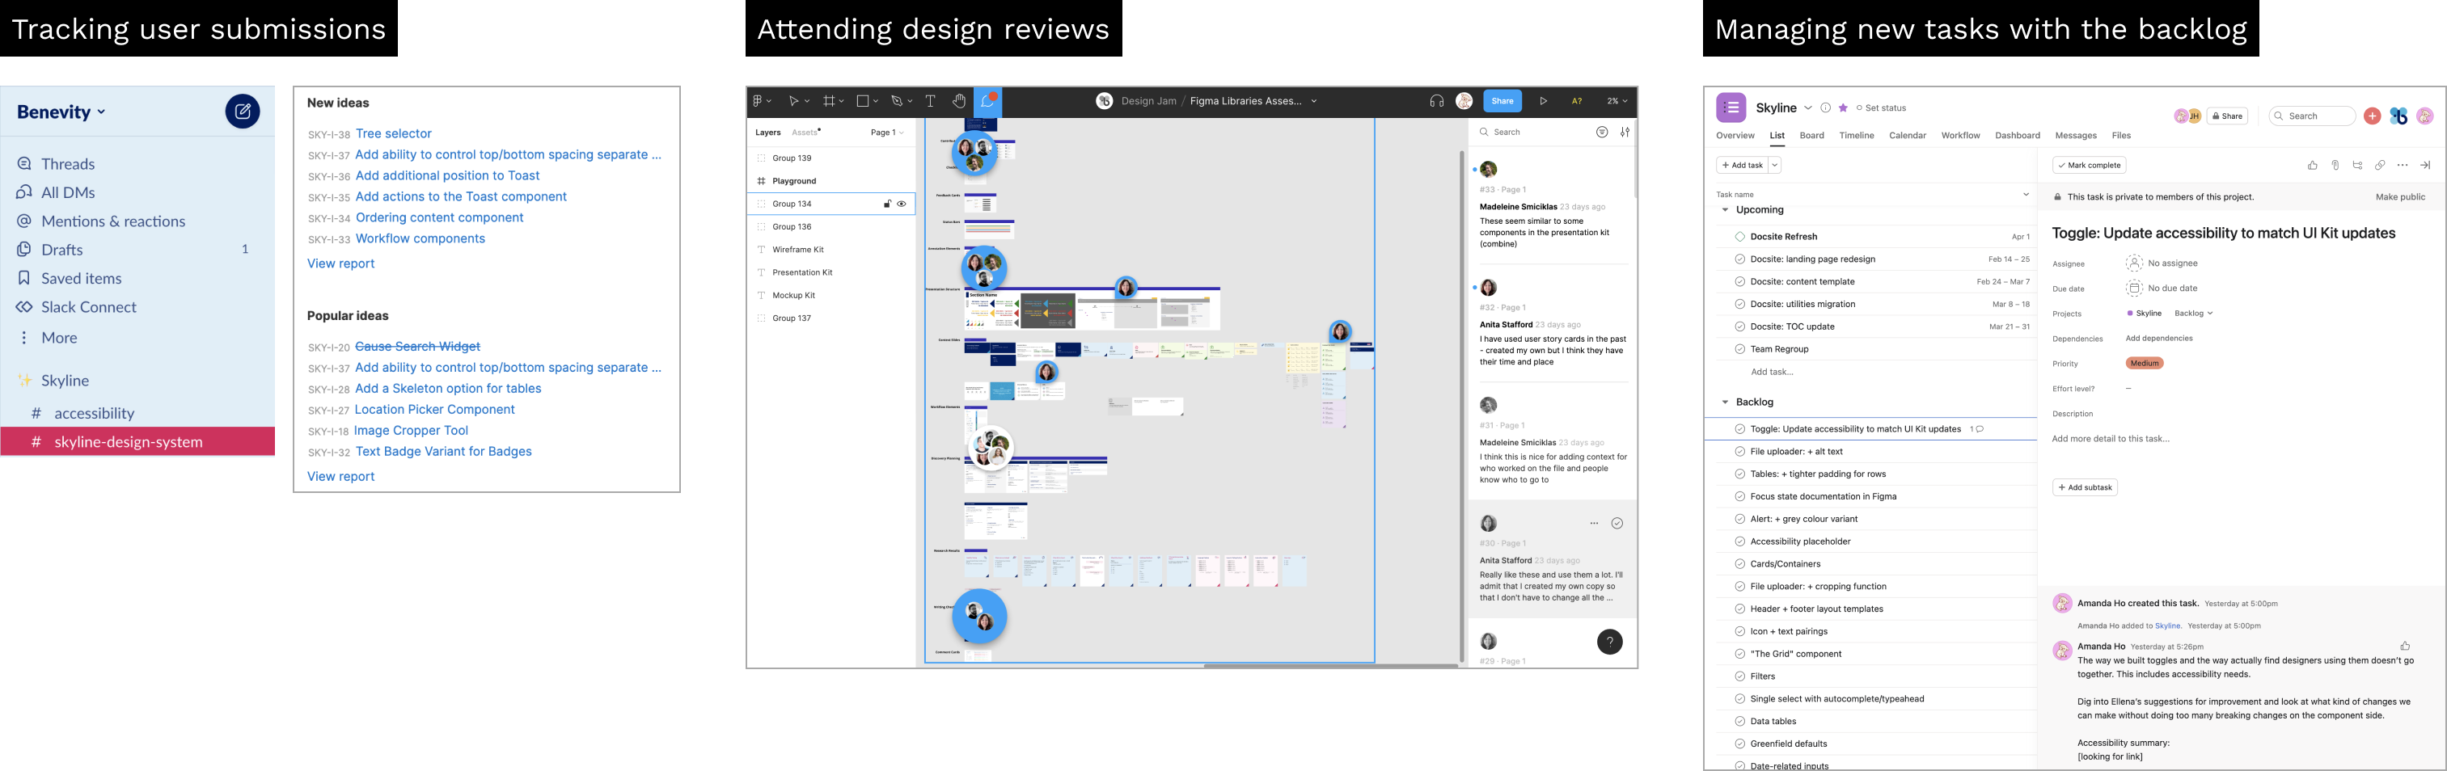This screenshot has height=771, width=2447.
Task: Mark Docsite: content template task complete
Action: pos(1739,282)
